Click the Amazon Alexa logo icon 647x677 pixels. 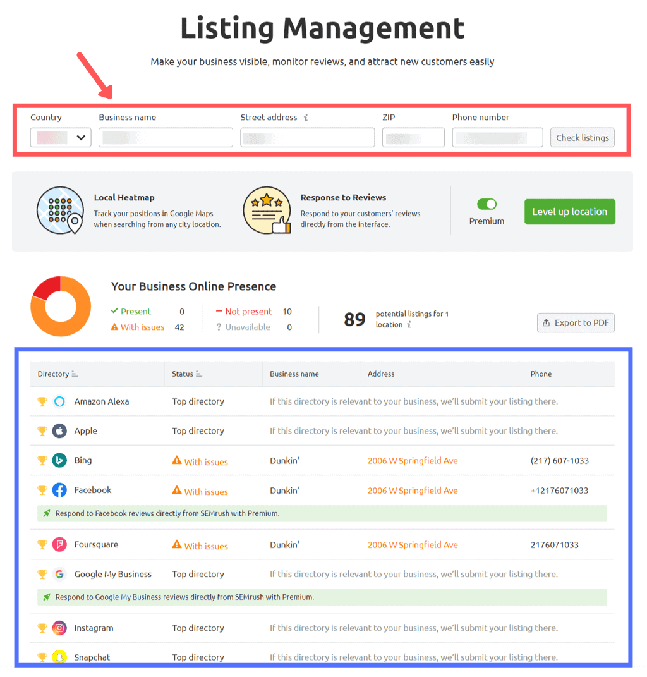[59, 401]
